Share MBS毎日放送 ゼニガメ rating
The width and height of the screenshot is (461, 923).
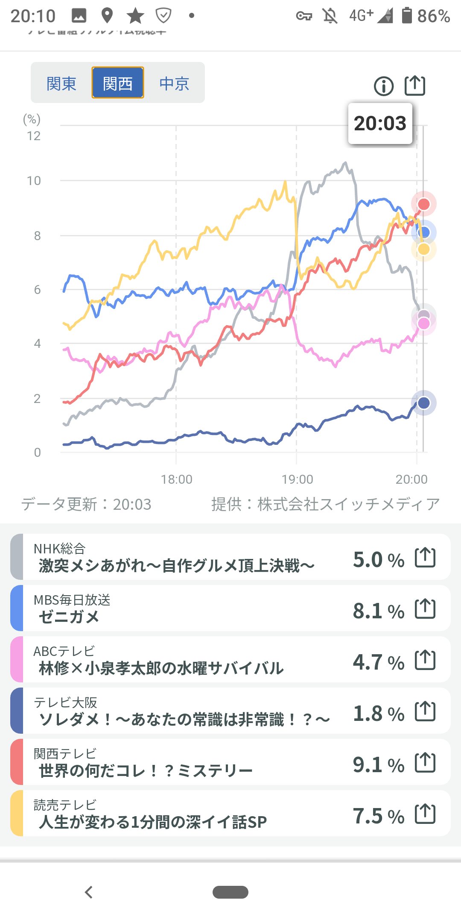(x=425, y=609)
